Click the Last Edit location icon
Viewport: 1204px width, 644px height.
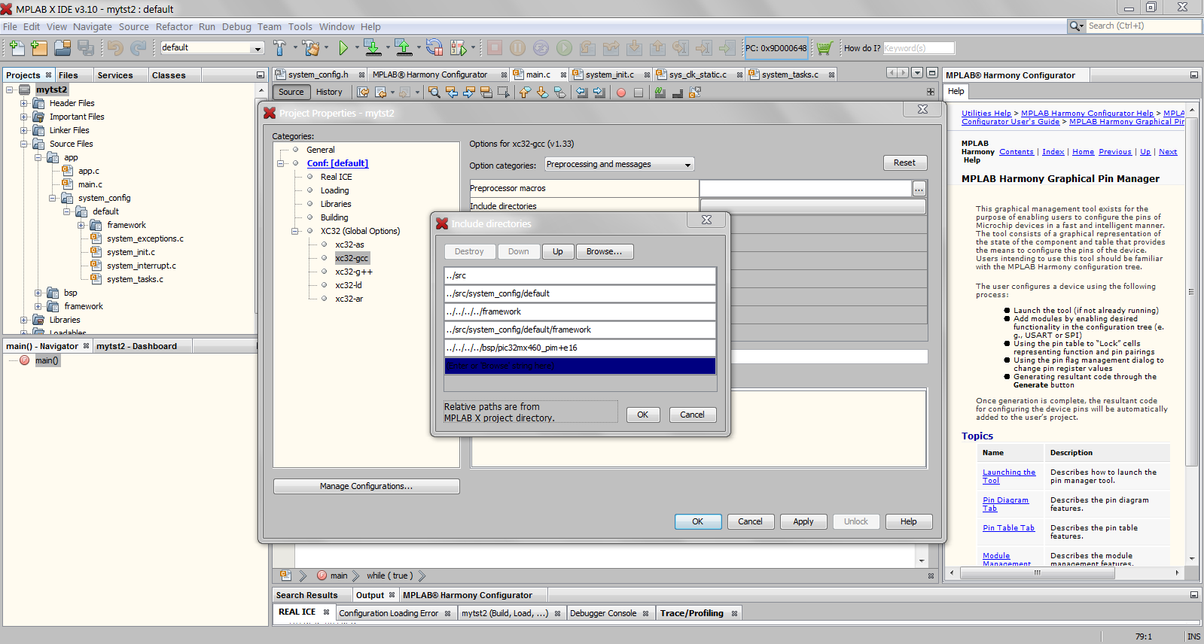pyautogui.click(x=363, y=92)
